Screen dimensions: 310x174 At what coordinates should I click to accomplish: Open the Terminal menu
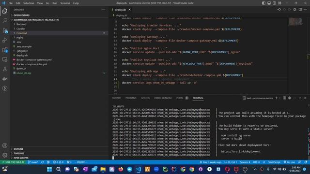coord(65,3)
